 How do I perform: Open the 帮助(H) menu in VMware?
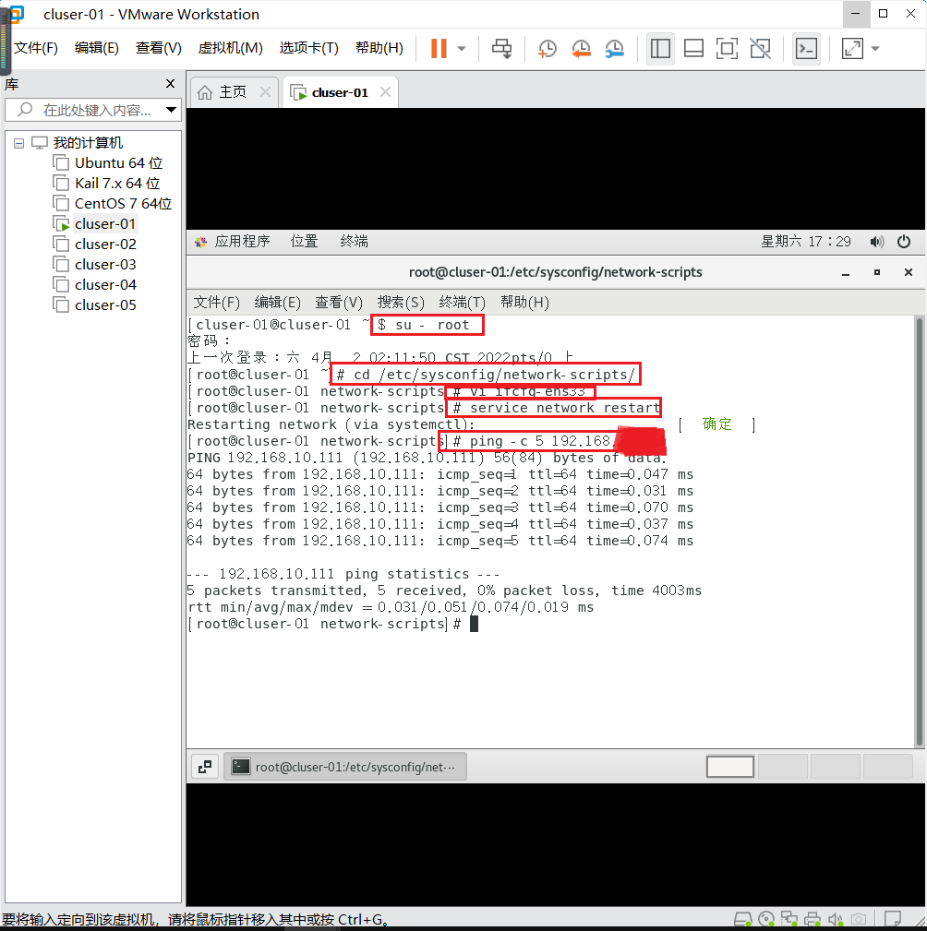coord(379,48)
